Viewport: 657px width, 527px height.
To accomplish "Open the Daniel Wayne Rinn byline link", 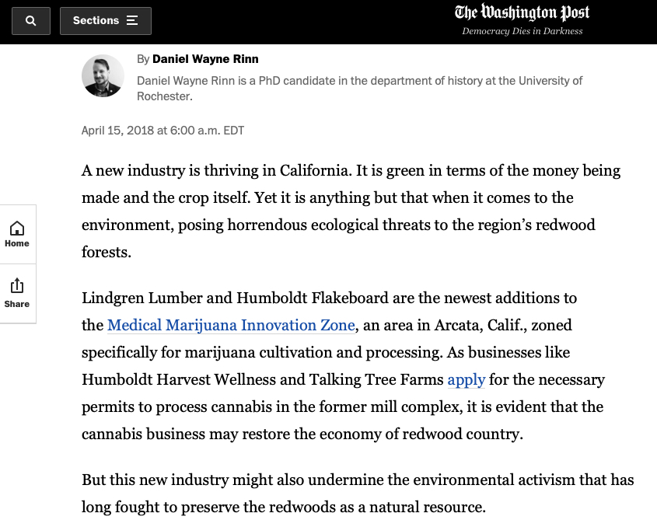I will point(205,59).
